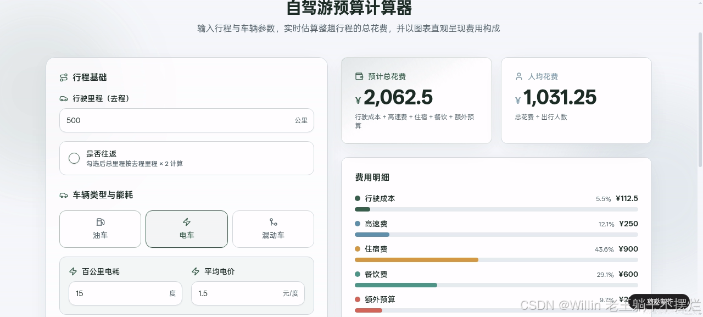Click the teal dot beside 餐饮费
Screen dimensions: 703x317
(358, 274)
